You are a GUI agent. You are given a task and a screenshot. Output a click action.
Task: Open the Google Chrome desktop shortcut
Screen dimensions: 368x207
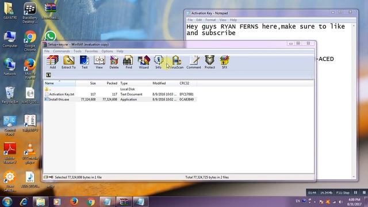click(30, 41)
